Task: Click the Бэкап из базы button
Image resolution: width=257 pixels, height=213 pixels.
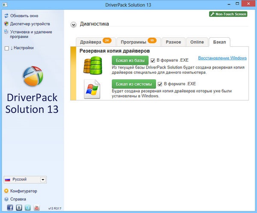Action: click(x=130, y=60)
